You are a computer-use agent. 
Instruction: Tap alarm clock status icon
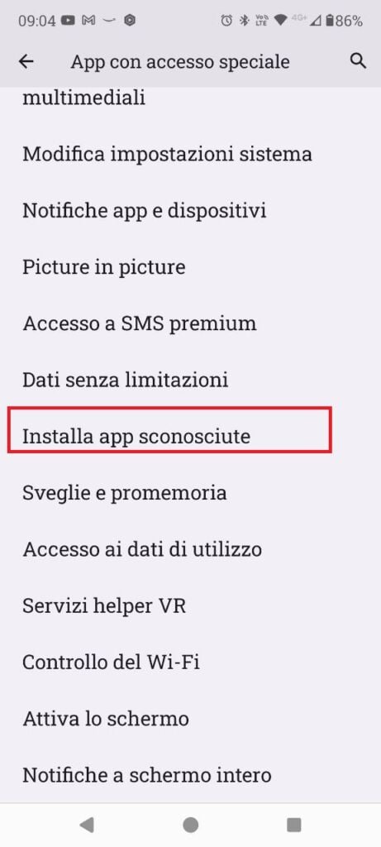point(226,21)
